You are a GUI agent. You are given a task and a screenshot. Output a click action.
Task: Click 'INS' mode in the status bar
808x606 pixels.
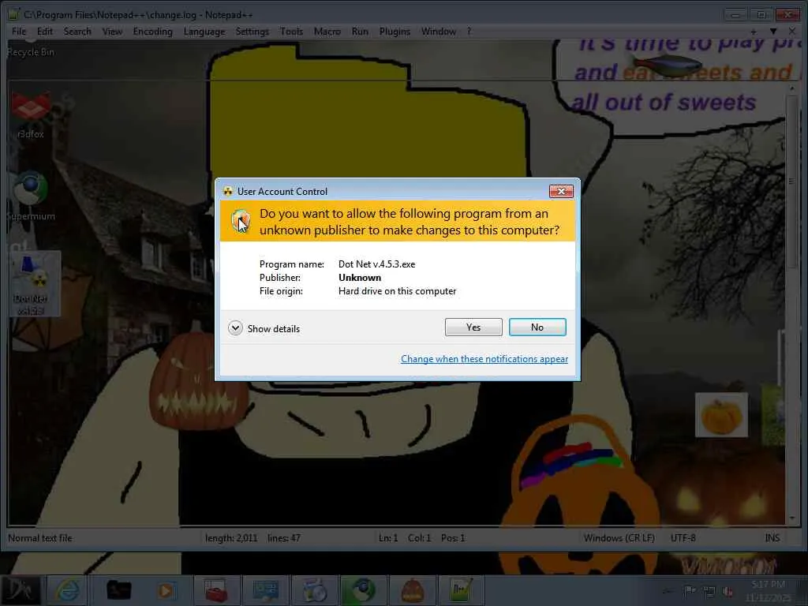pos(772,538)
